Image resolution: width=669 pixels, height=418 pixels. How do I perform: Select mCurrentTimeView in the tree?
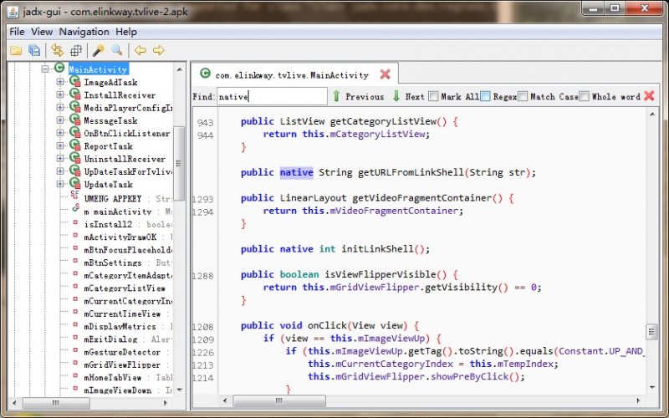click(122, 314)
